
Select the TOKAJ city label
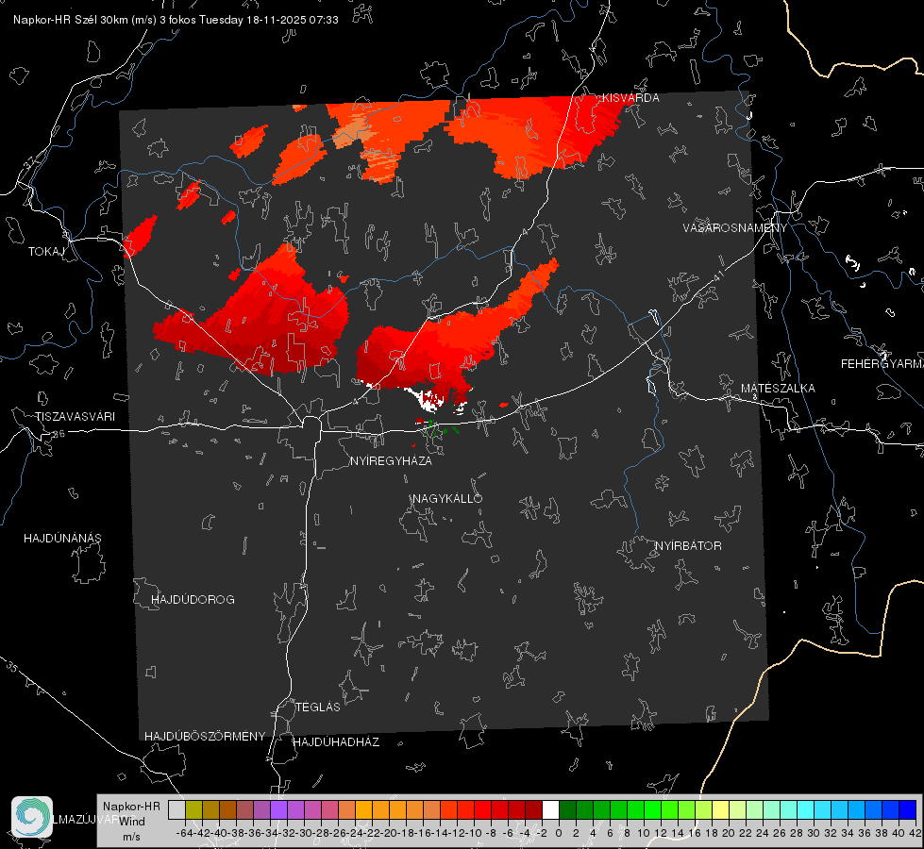coord(46,252)
